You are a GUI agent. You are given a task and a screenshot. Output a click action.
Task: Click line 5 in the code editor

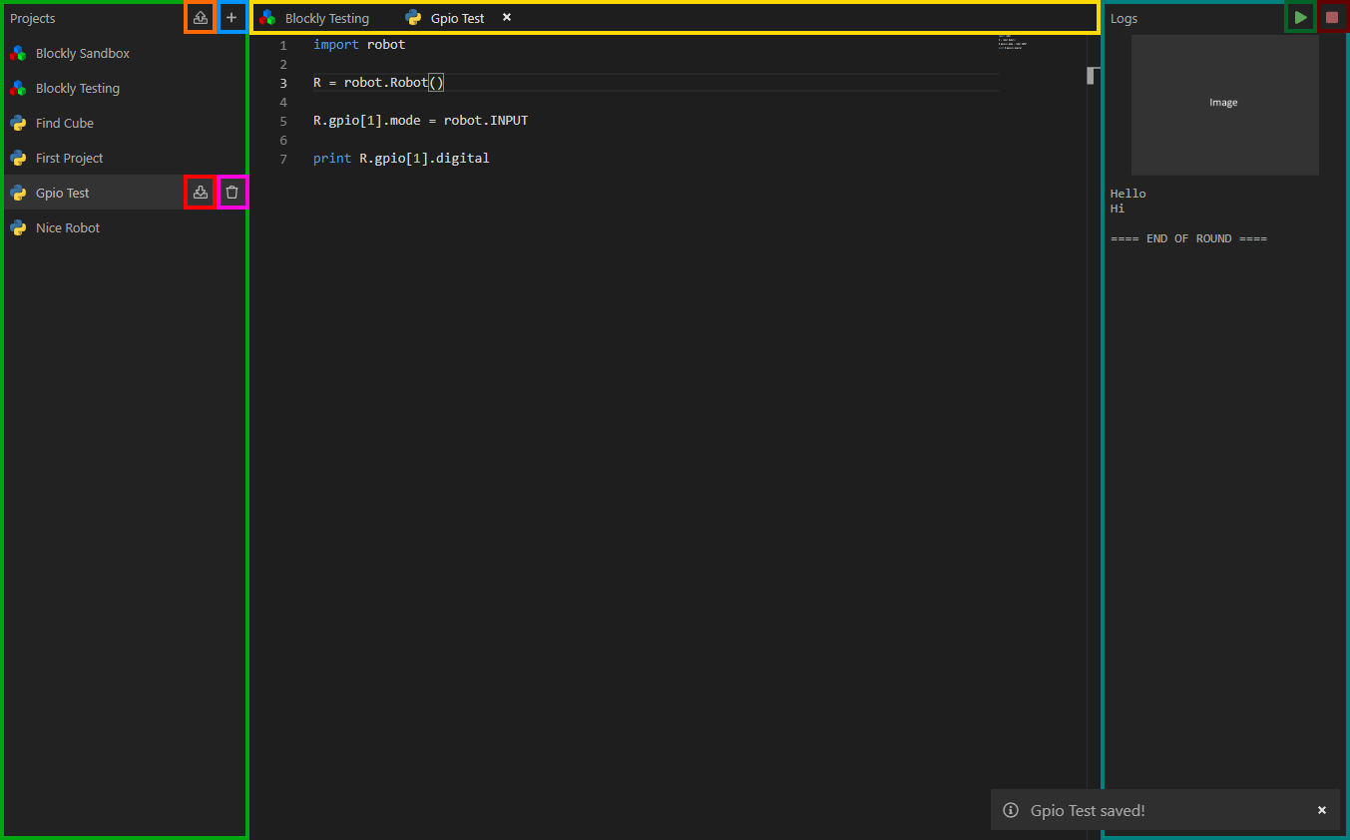[x=419, y=120]
